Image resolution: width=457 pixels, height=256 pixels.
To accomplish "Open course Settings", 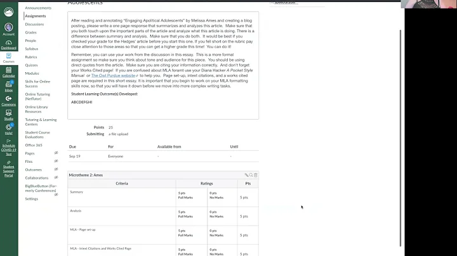I will point(32,199).
